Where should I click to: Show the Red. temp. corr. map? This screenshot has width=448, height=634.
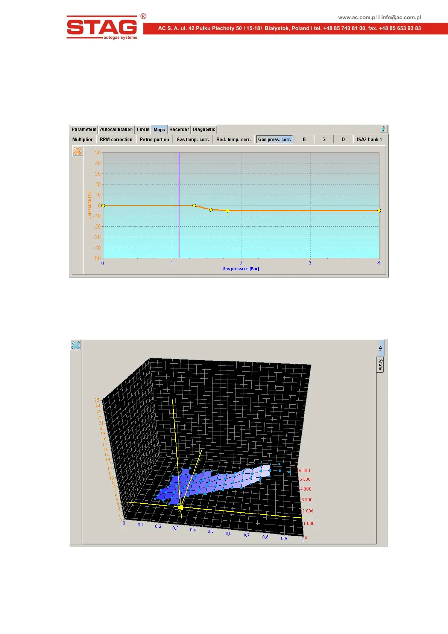click(x=233, y=139)
